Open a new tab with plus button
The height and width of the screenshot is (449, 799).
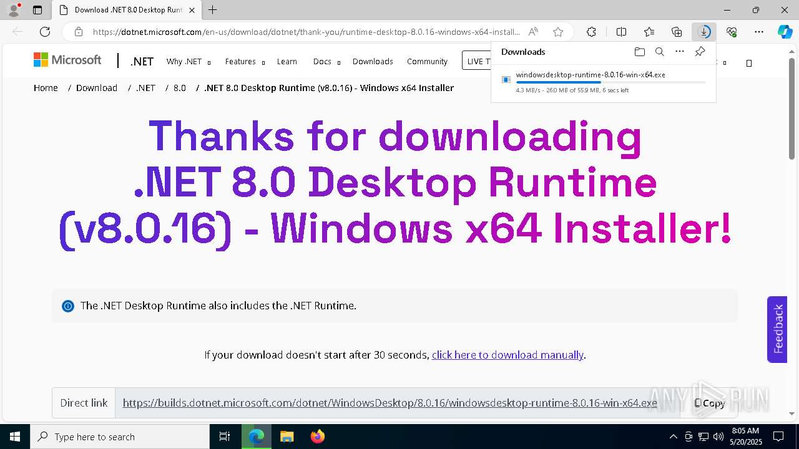[213, 10]
